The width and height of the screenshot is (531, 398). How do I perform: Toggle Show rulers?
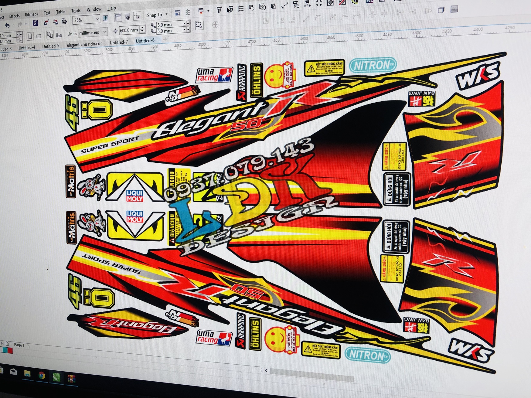pyautogui.click(x=118, y=17)
